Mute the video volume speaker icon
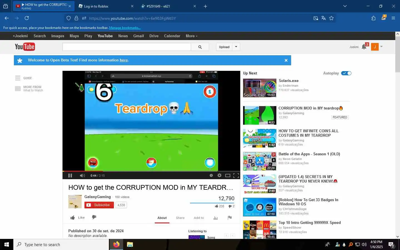The height and width of the screenshot is (250, 400). 82,176
